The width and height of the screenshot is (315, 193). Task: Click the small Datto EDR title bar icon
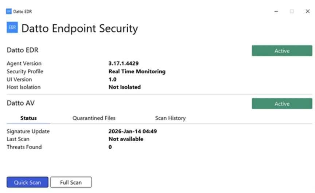pos(9,11)
